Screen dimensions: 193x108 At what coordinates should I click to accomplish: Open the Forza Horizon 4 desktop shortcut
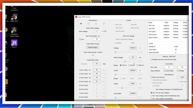[14, 9]
